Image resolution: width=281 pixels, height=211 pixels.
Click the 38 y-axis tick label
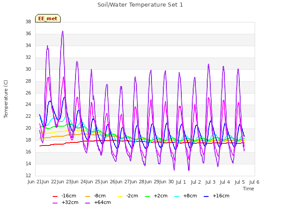[x=28, y=22]
